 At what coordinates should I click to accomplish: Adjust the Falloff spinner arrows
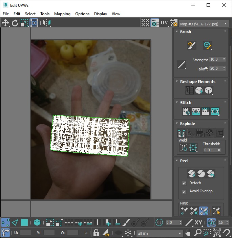[224, 68]
